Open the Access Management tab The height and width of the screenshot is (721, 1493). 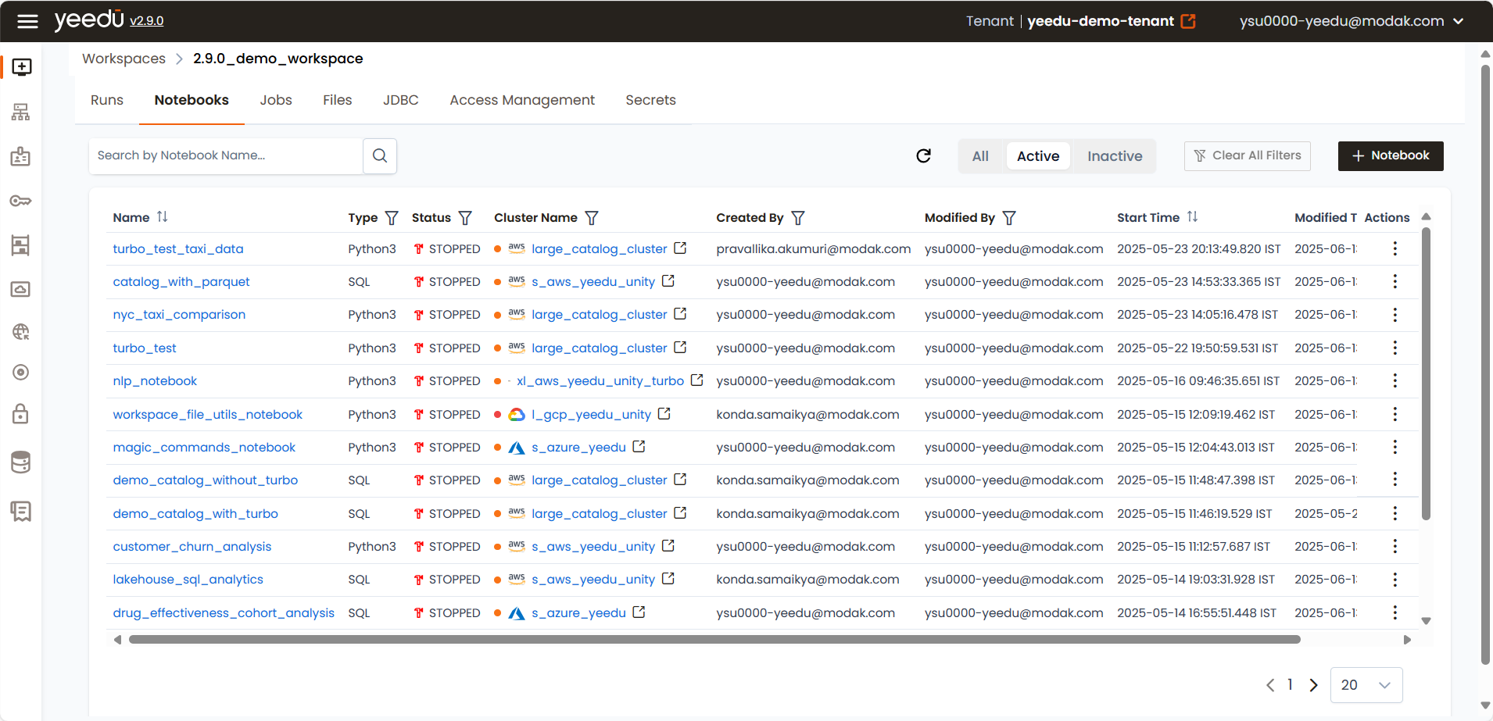522,100
